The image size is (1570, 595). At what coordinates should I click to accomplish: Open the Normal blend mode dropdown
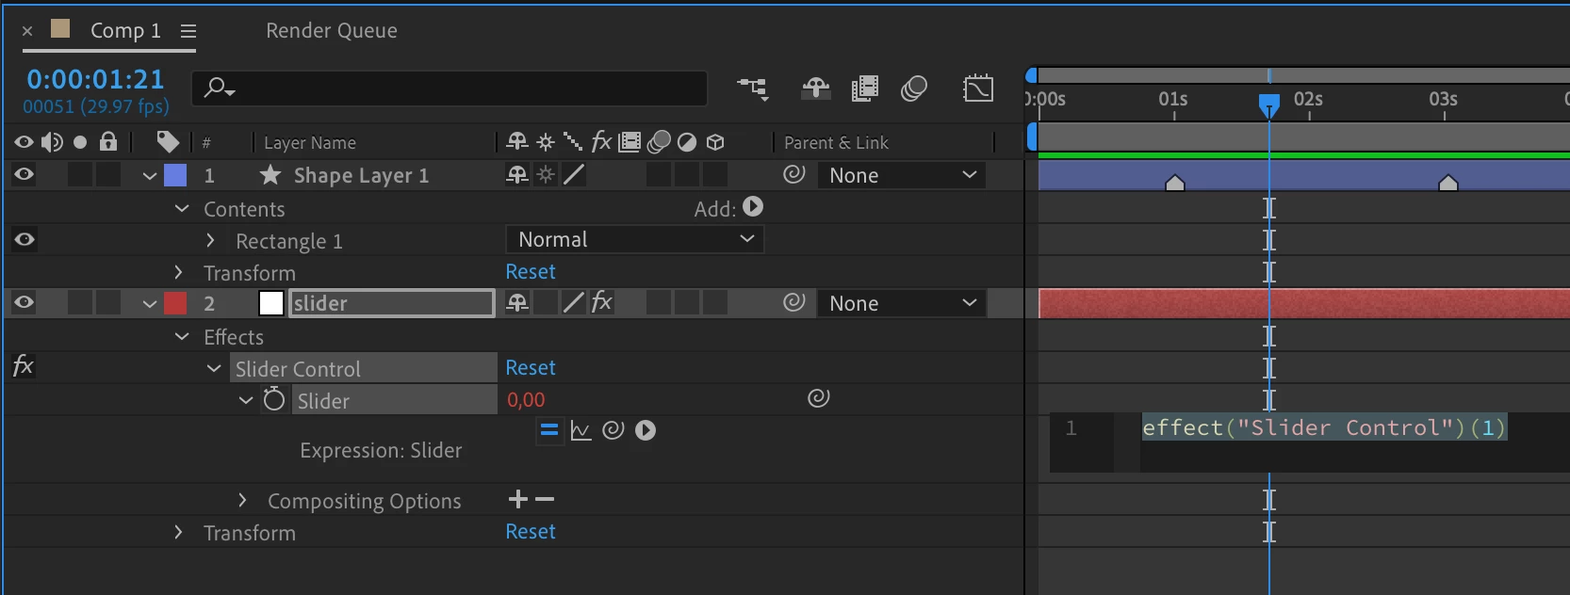(x=634, y=239)
